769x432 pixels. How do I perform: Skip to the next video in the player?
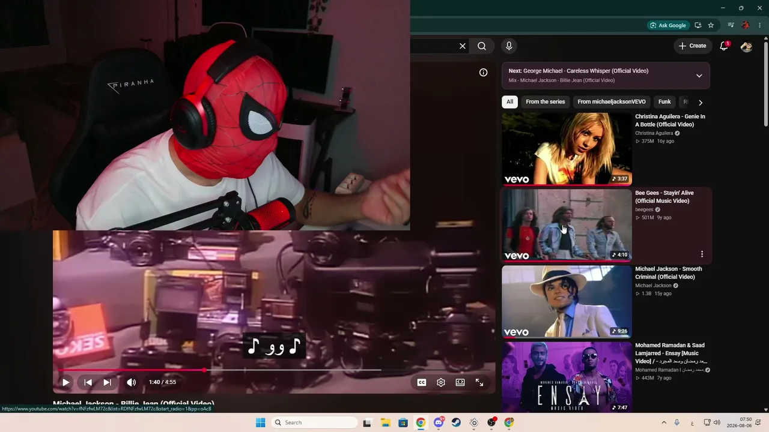tap(107, 382)
